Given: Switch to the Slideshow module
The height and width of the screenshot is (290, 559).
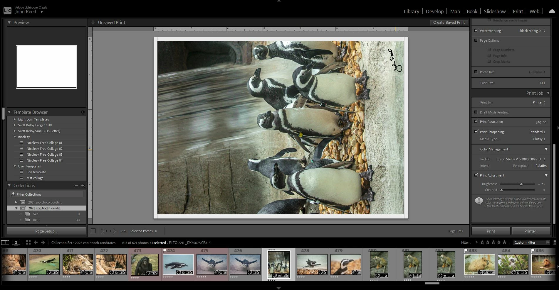Looking at the screenshot, I should point(495,11).
